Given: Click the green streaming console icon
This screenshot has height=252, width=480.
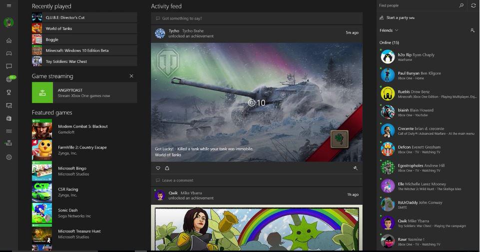Looking at the screenshot, I should coord(42,93).
